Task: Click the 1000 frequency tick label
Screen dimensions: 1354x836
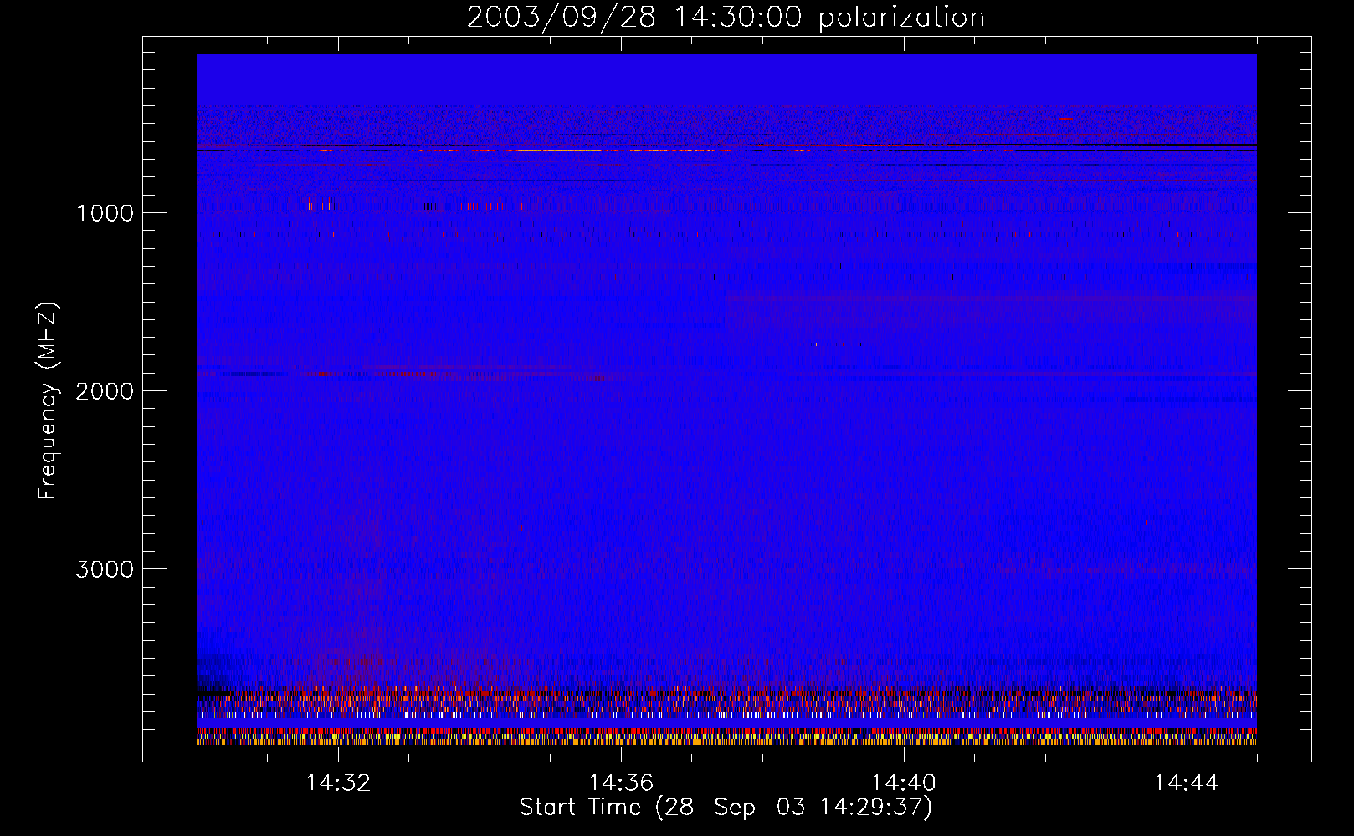Action: (105, 213)
